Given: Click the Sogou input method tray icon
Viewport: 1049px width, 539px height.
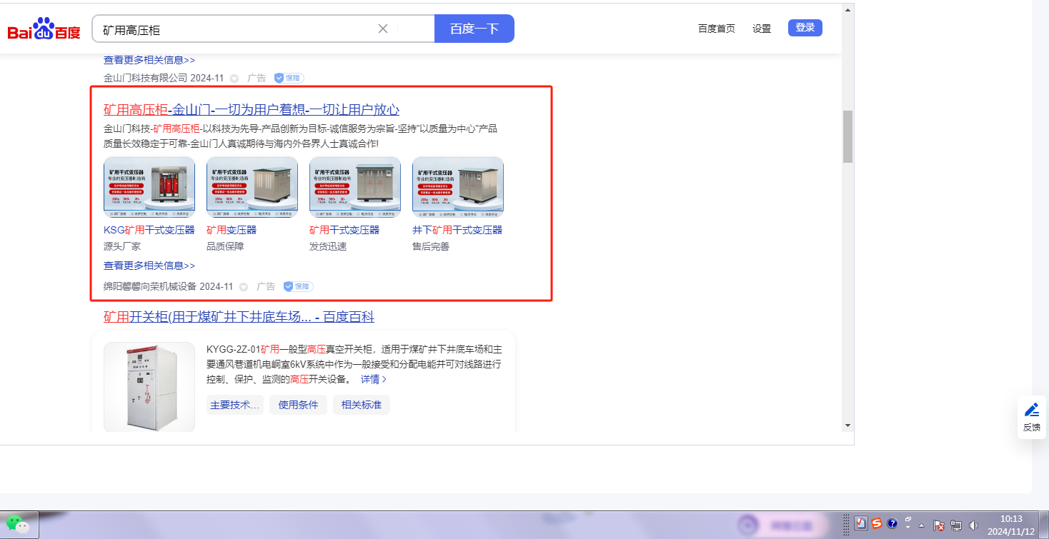Looking at the screenshot, I should tap(877, 524).
